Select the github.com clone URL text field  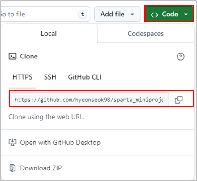click(89, 100)
